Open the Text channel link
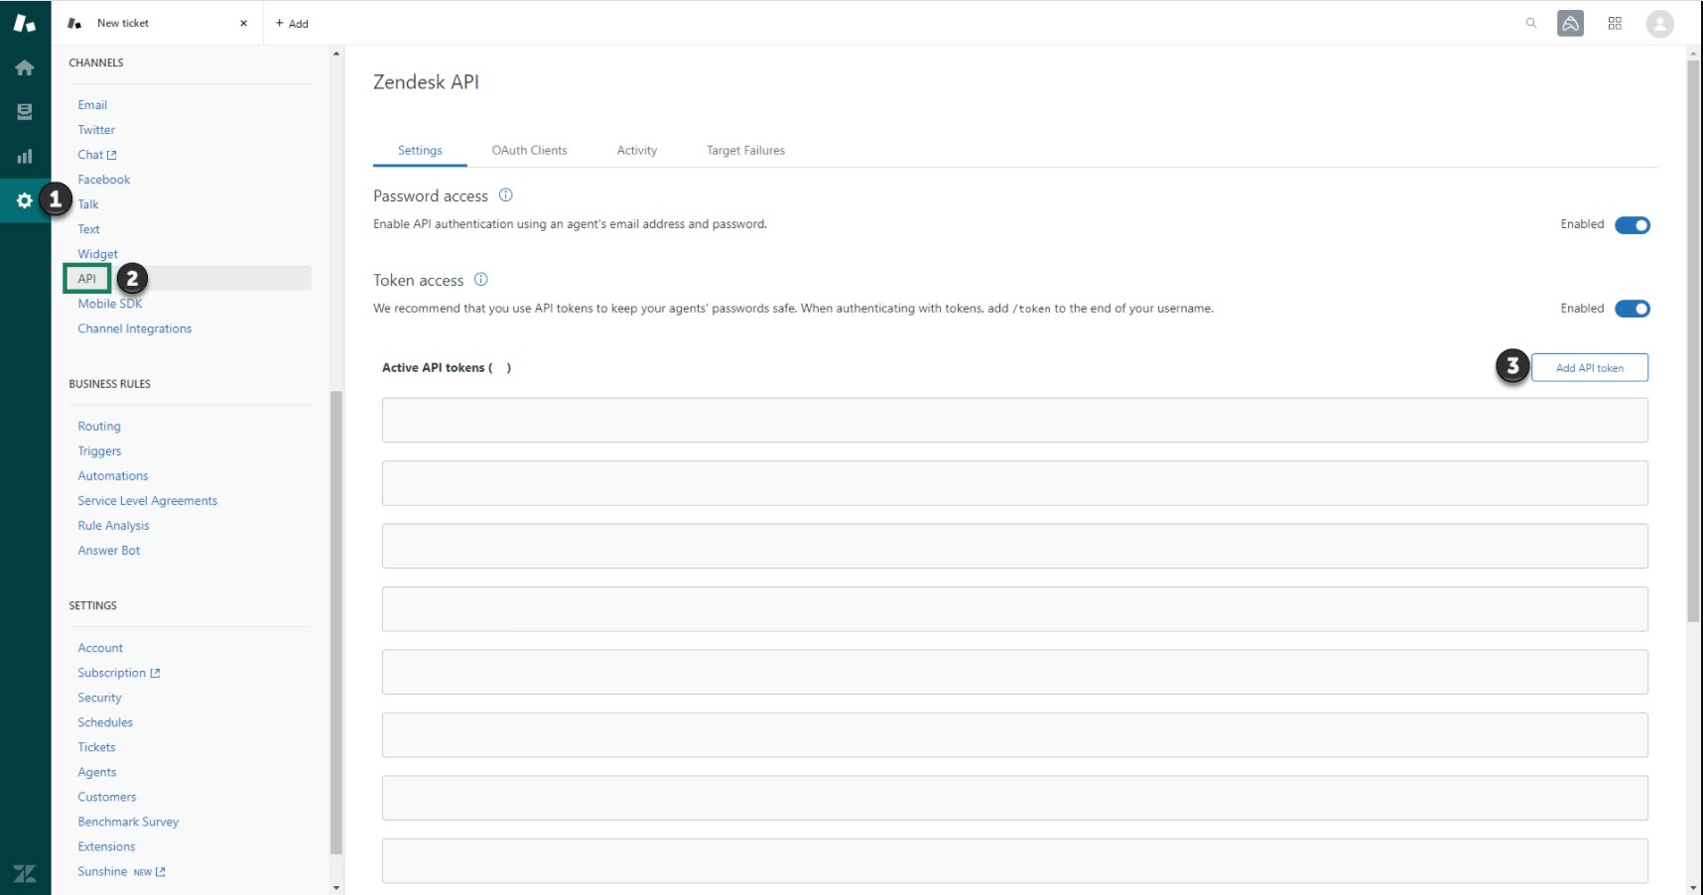1703x895 pixels. 88,229
